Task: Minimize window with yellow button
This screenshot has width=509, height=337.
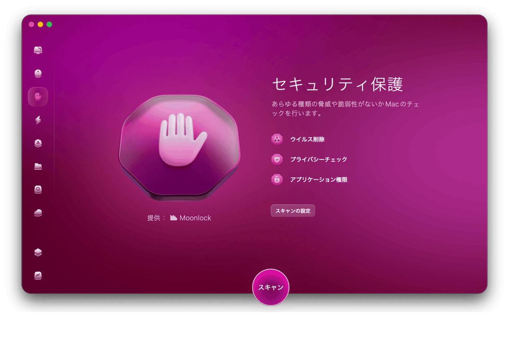Action: point(40,25)
